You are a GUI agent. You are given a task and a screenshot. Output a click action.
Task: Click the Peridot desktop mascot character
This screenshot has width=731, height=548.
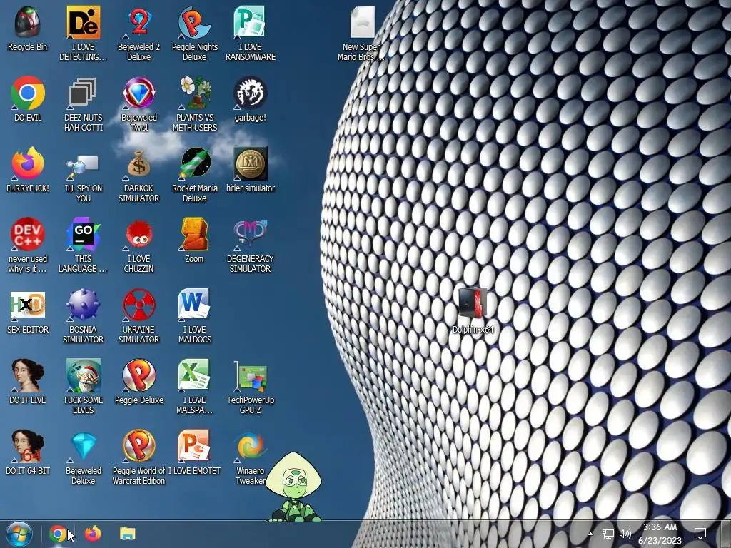point(293,486)
